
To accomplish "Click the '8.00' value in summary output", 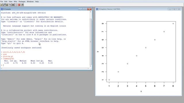I will (51, 63).
